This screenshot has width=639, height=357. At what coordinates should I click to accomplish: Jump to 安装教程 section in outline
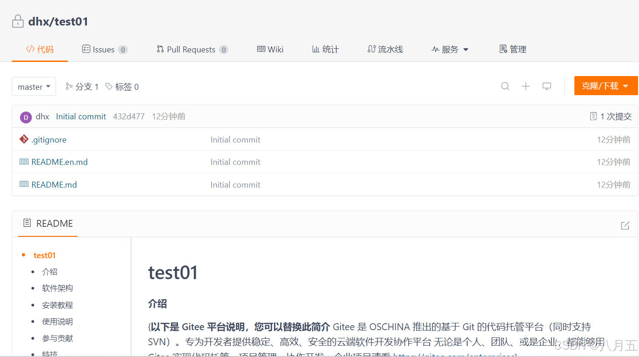point(57,305)
